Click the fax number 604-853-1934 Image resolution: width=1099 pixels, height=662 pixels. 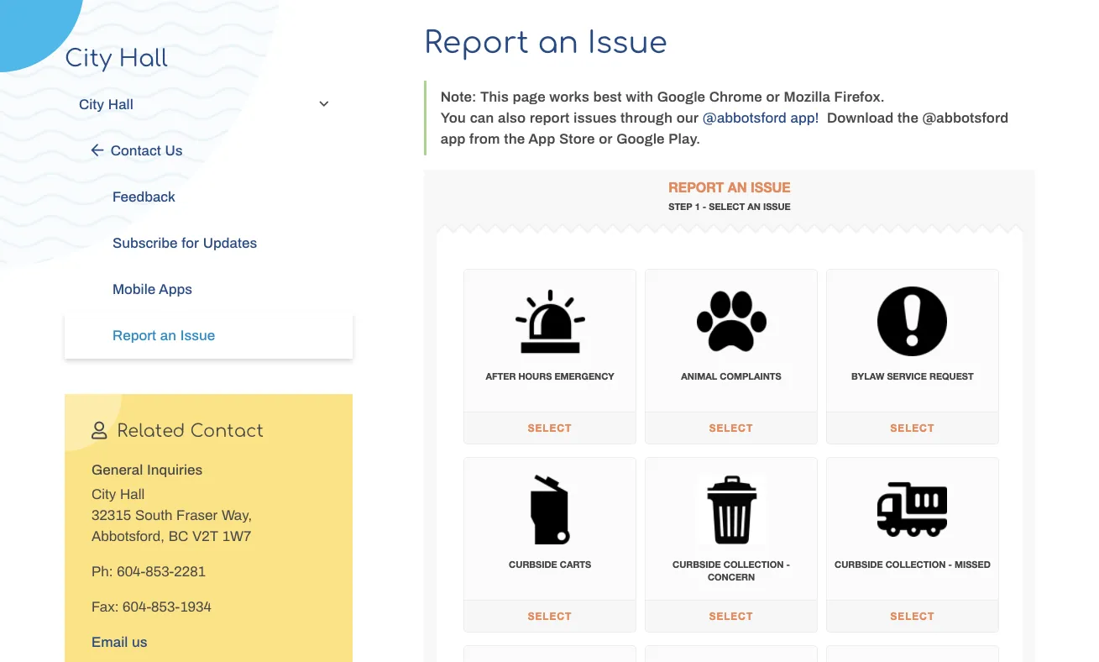pos(166,607)
